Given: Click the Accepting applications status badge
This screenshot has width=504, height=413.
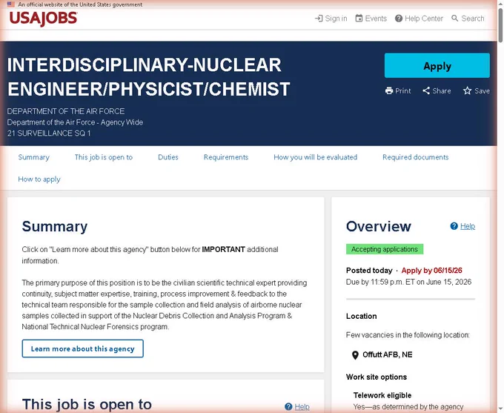Looking at the screenshot, I should tap(385, 249).
